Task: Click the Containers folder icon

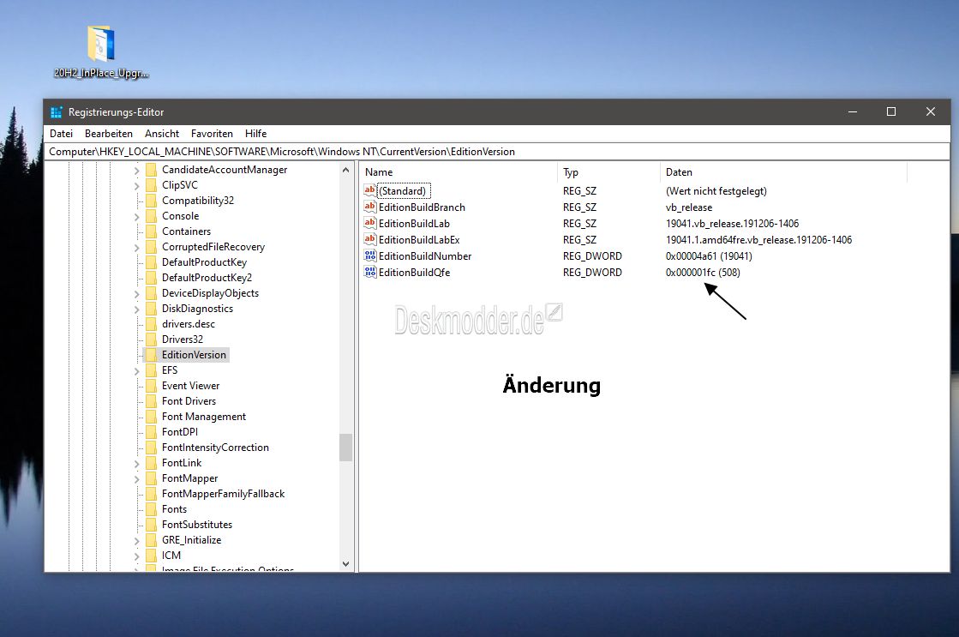Action: (x=151, y=231)
